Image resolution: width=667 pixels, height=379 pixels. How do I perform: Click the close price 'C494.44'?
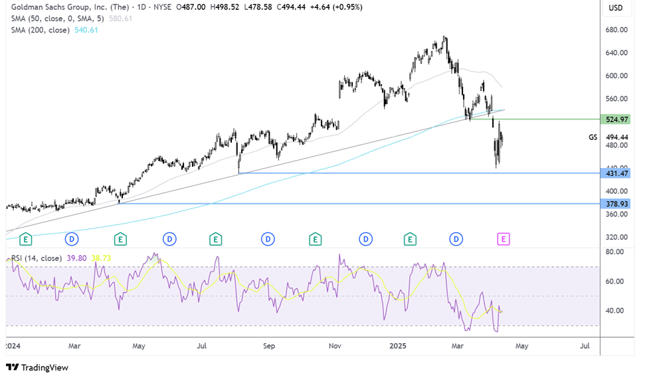(x=291, y=7)
